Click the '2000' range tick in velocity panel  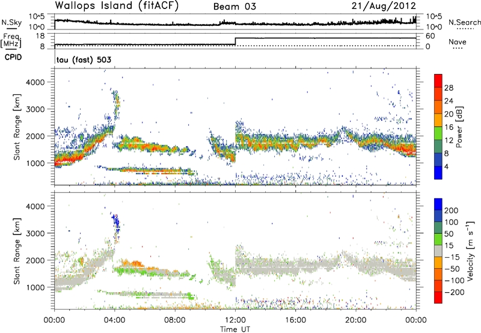pos(35,260)
